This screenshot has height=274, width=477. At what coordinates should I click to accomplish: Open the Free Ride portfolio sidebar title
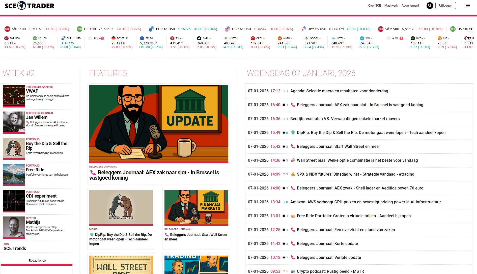(35, 170)
